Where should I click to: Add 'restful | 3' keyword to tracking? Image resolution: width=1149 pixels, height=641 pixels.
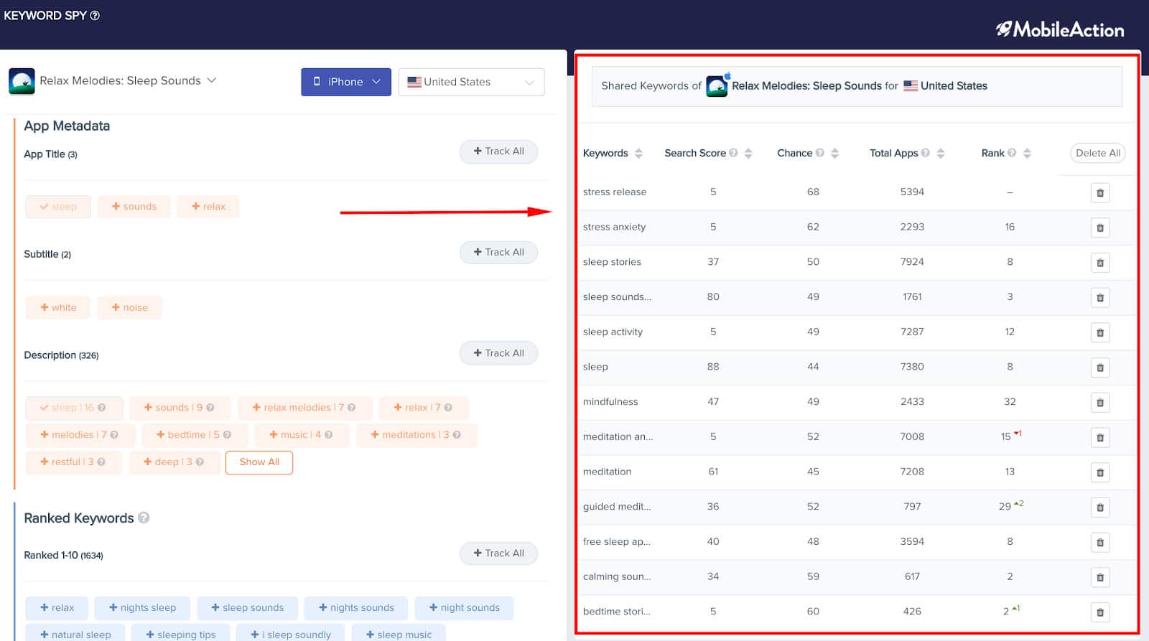[x=73, y=462]
